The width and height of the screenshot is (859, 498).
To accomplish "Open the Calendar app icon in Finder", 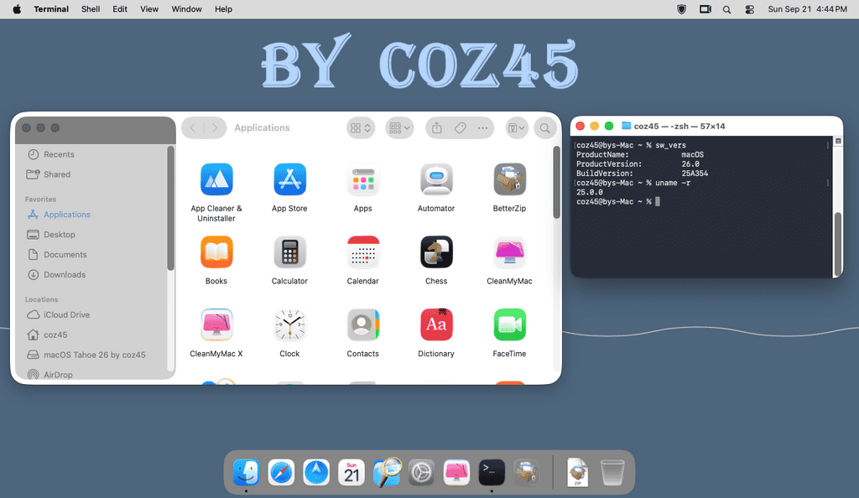I will click(x=362, y=252).
